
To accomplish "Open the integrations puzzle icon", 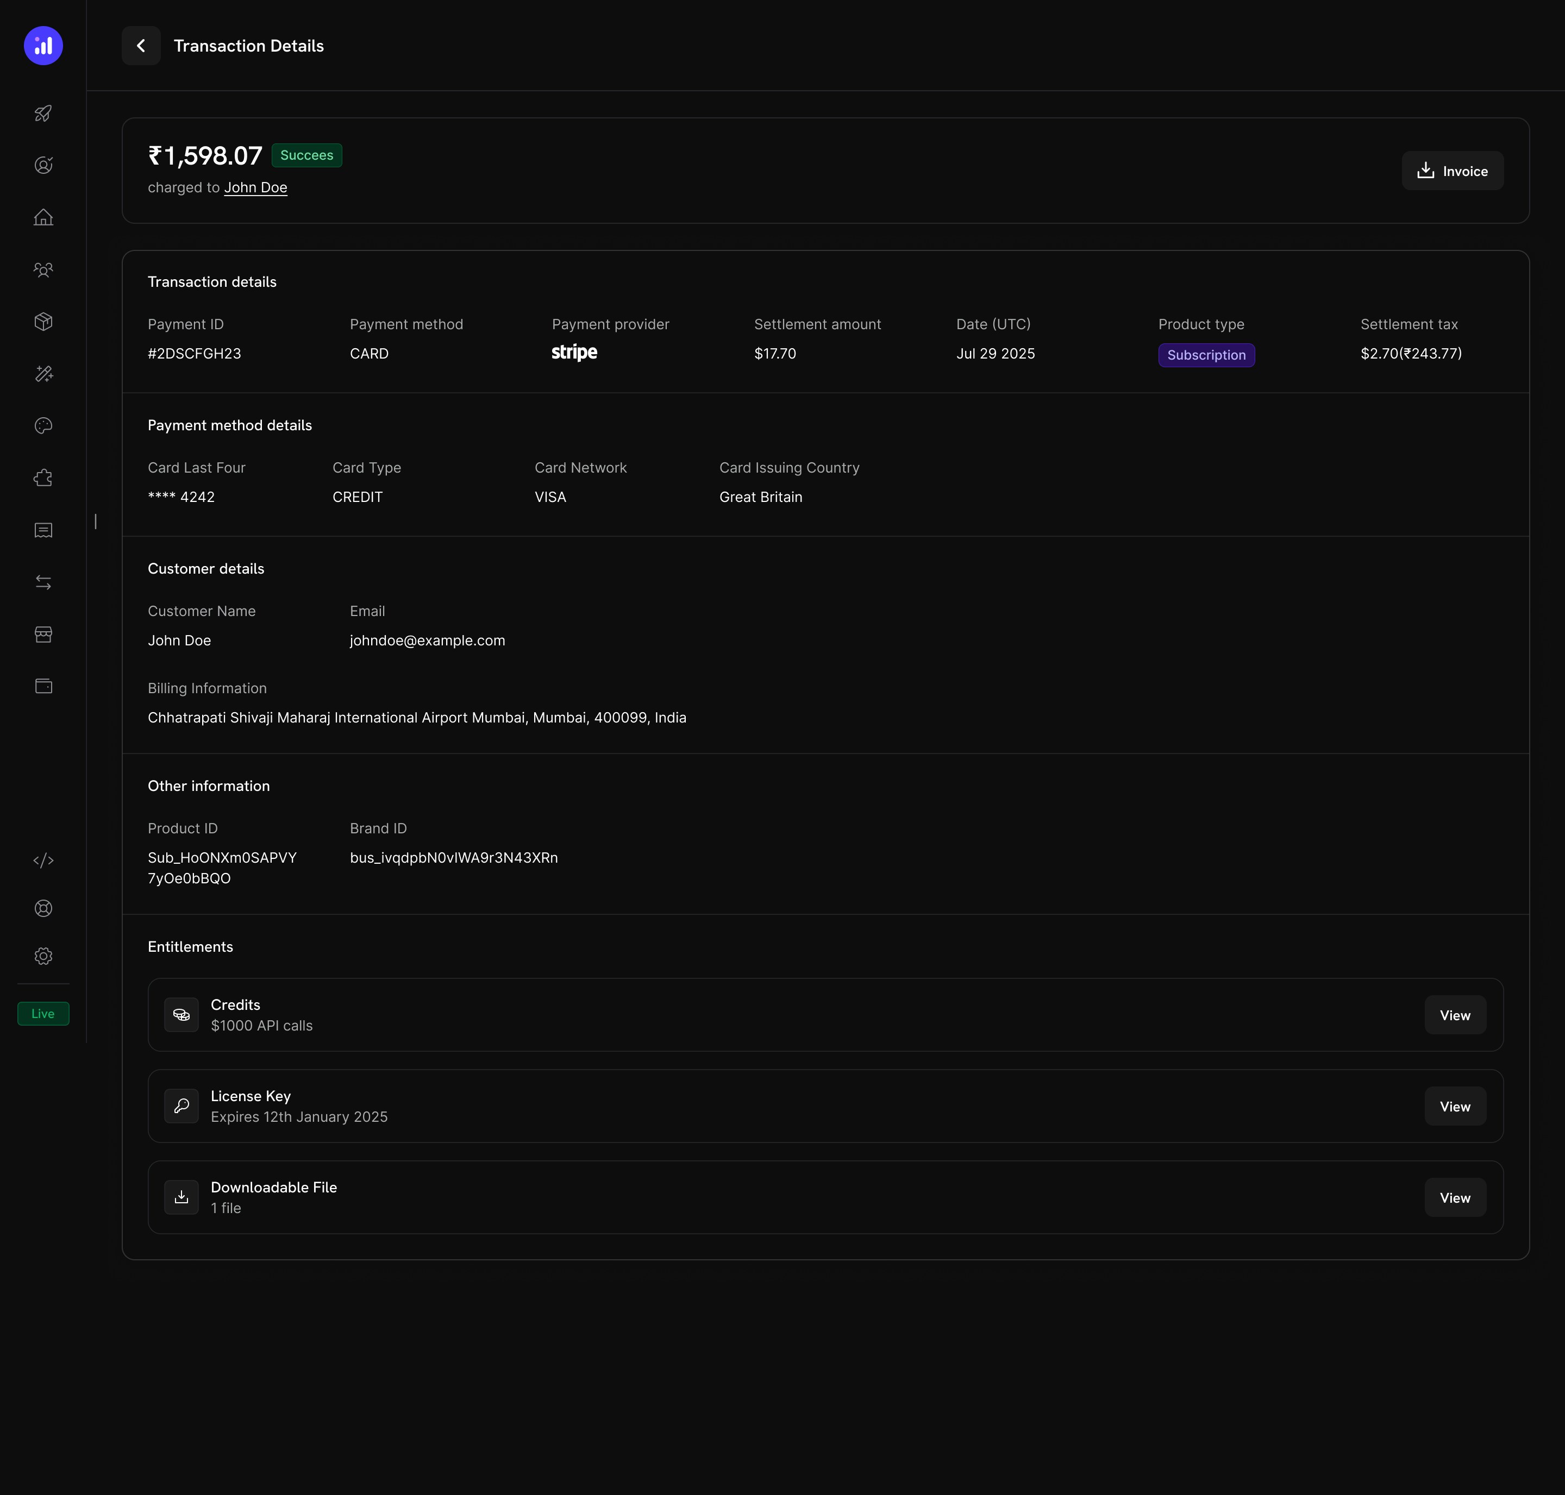I will coord(43,478).
